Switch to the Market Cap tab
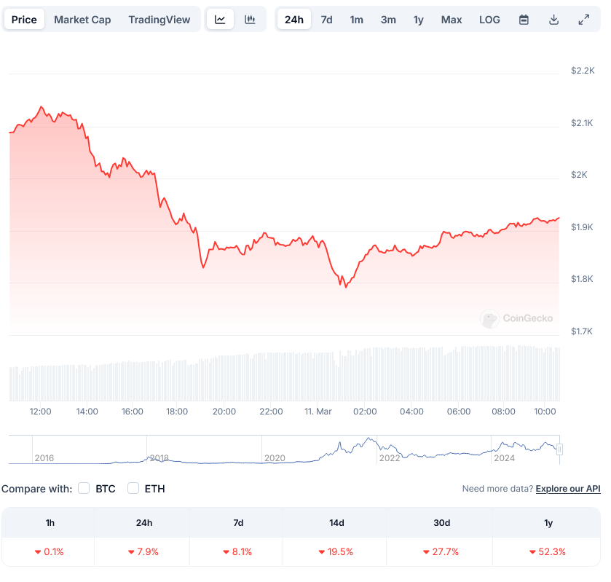This screenshot has width=611, height=582. pyautogui.click(x=82, y=20)
